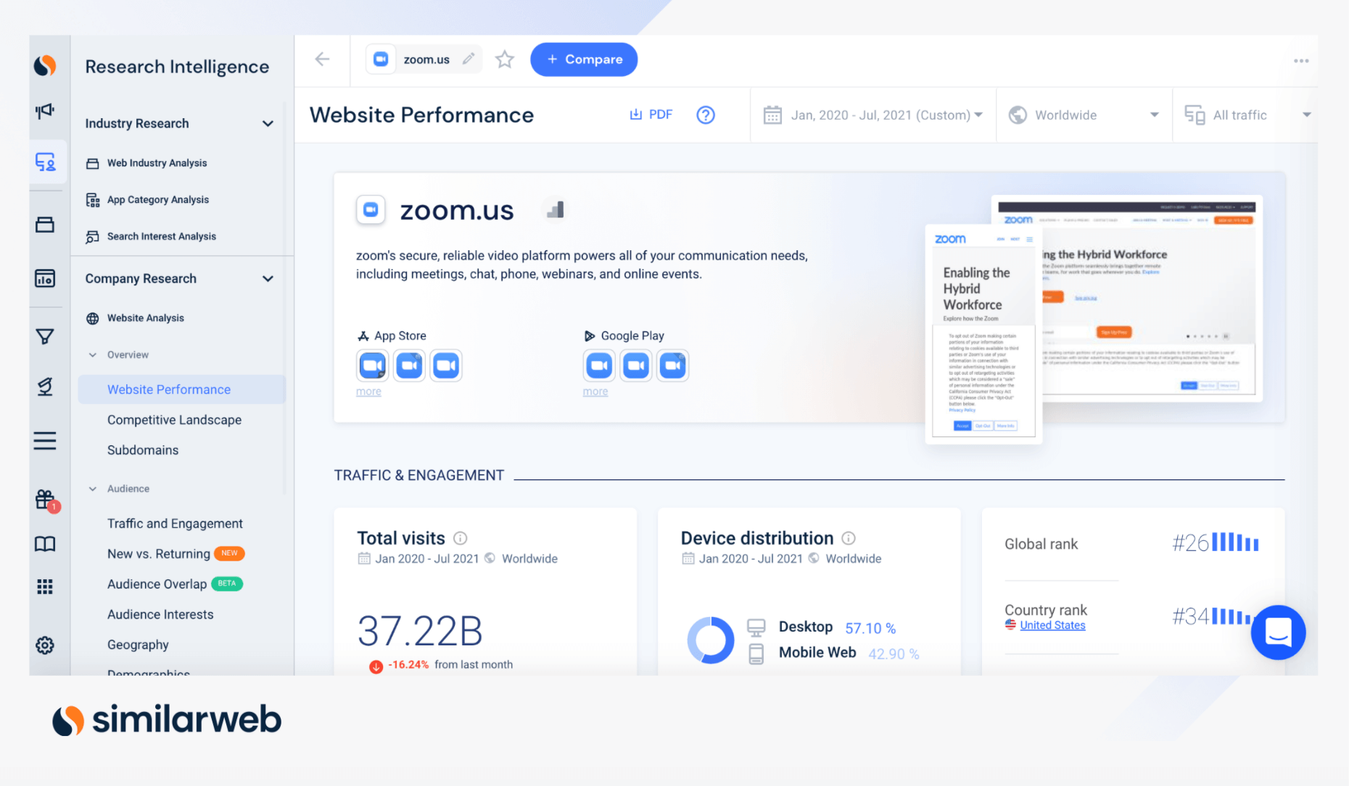1349x786 pixels.
Task: Open the three-dot more options menu
Action: click(x=1301, y=61)
